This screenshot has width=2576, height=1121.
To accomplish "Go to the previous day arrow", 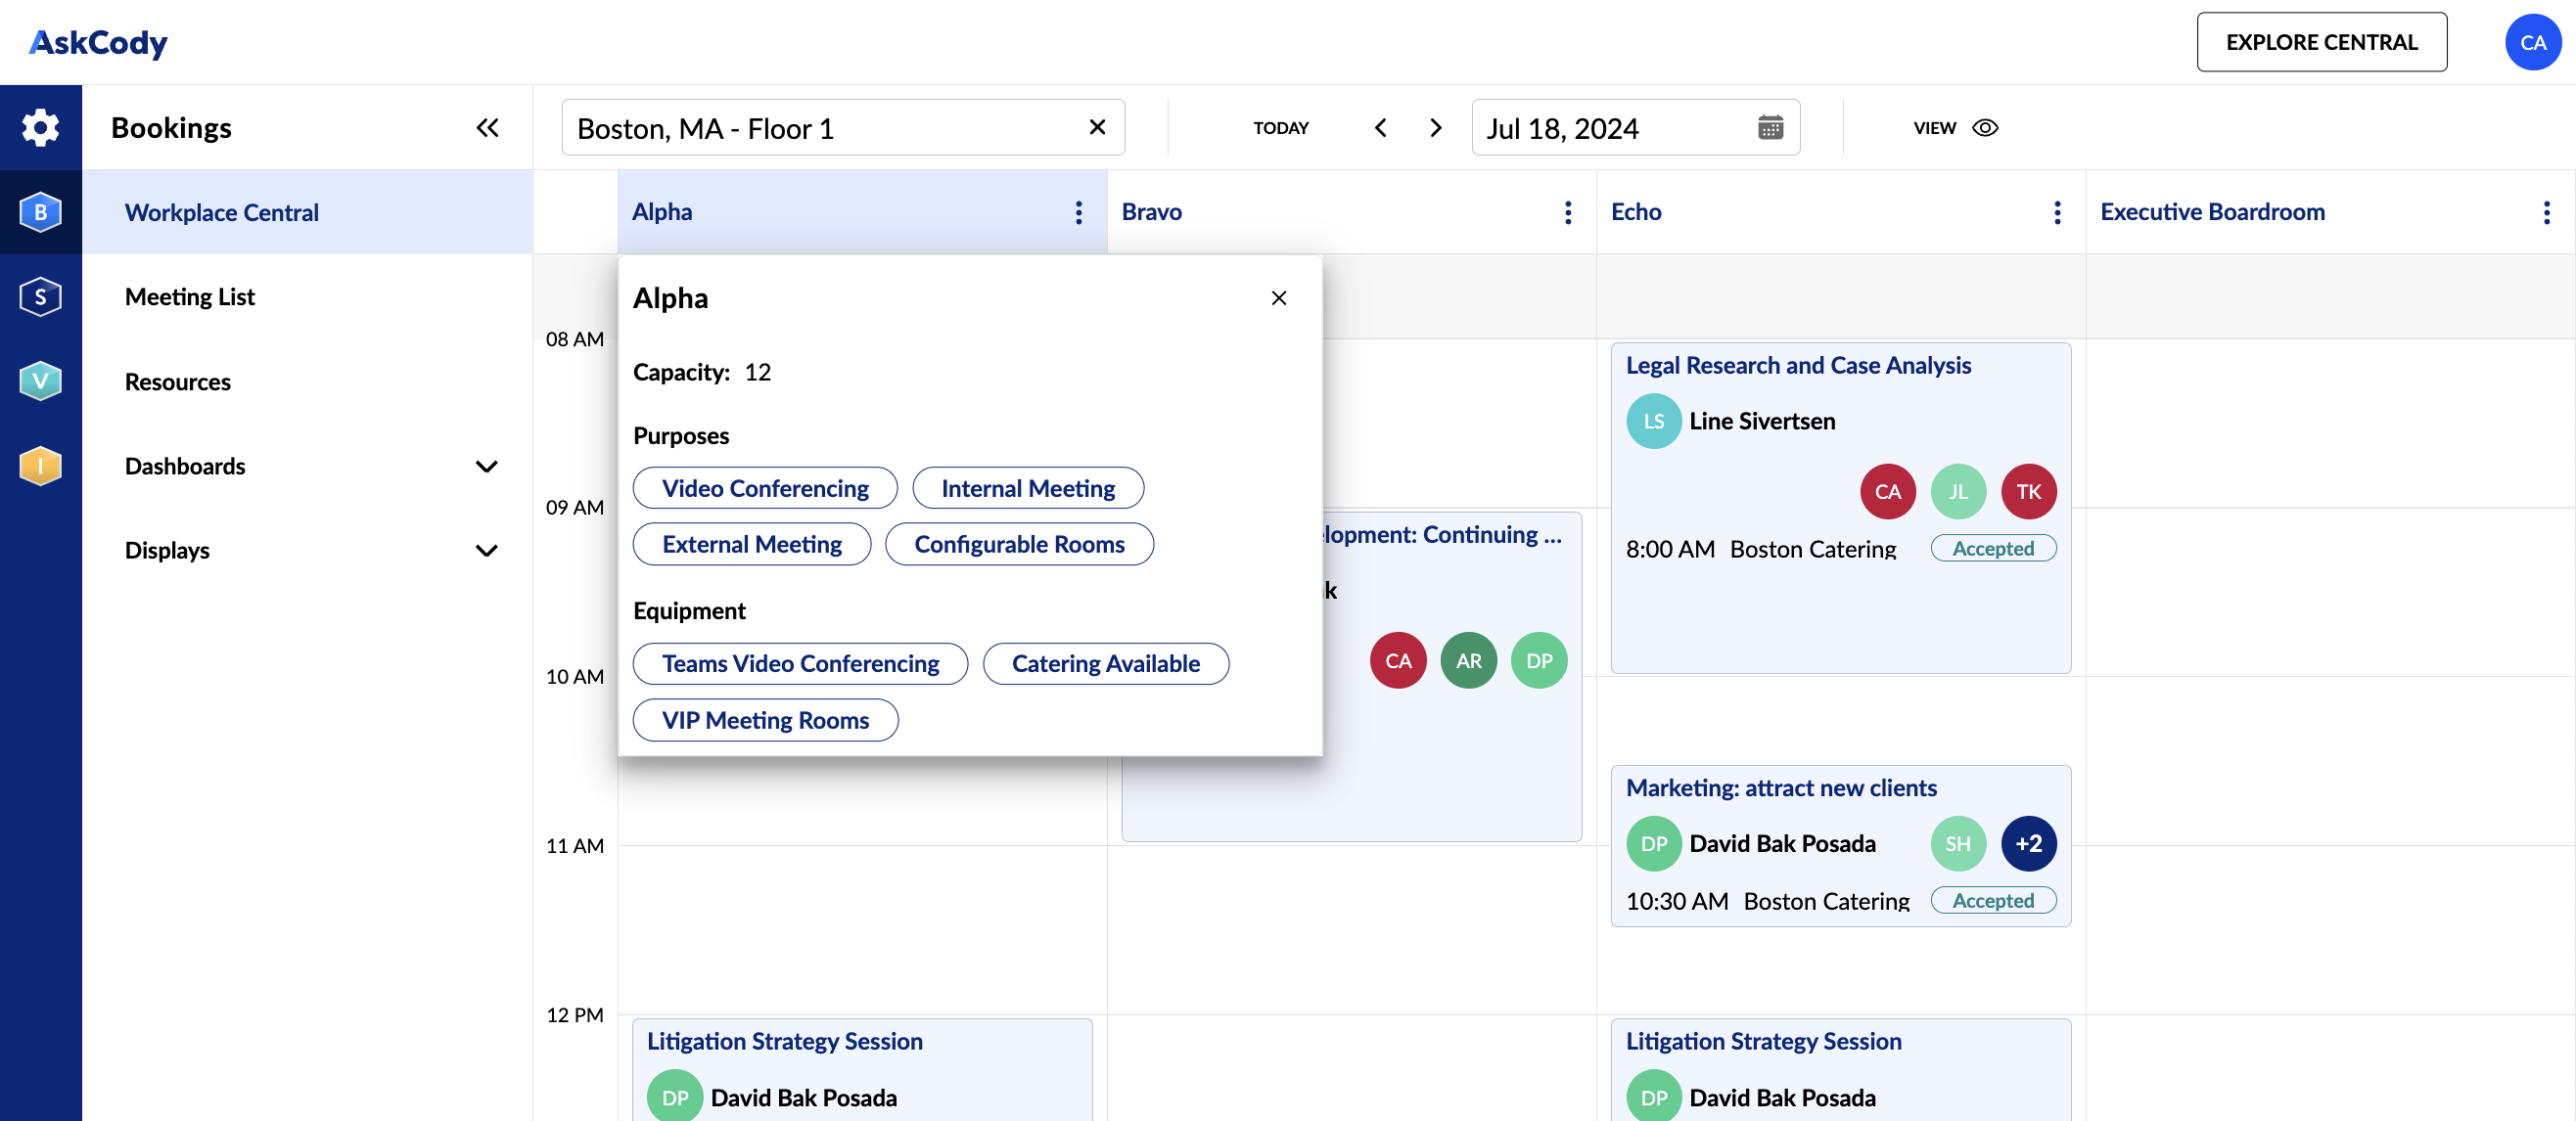I will tap(1380, 128).
